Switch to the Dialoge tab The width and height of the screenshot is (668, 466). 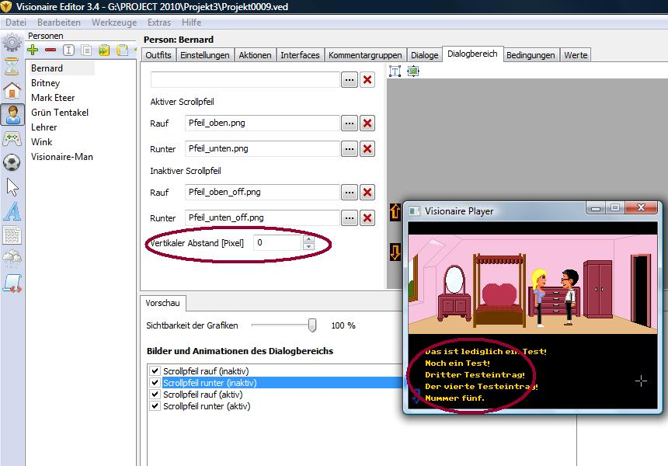tap(424, 55)
